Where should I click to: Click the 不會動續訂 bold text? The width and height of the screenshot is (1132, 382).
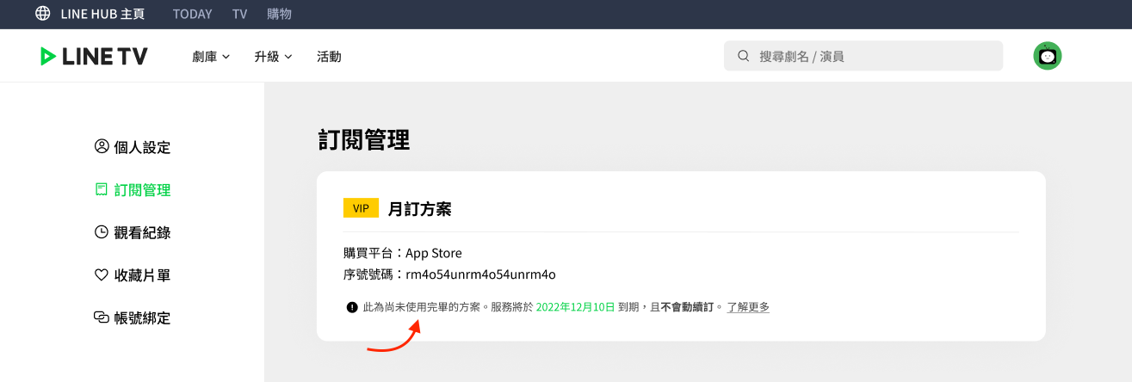[687, 307]
